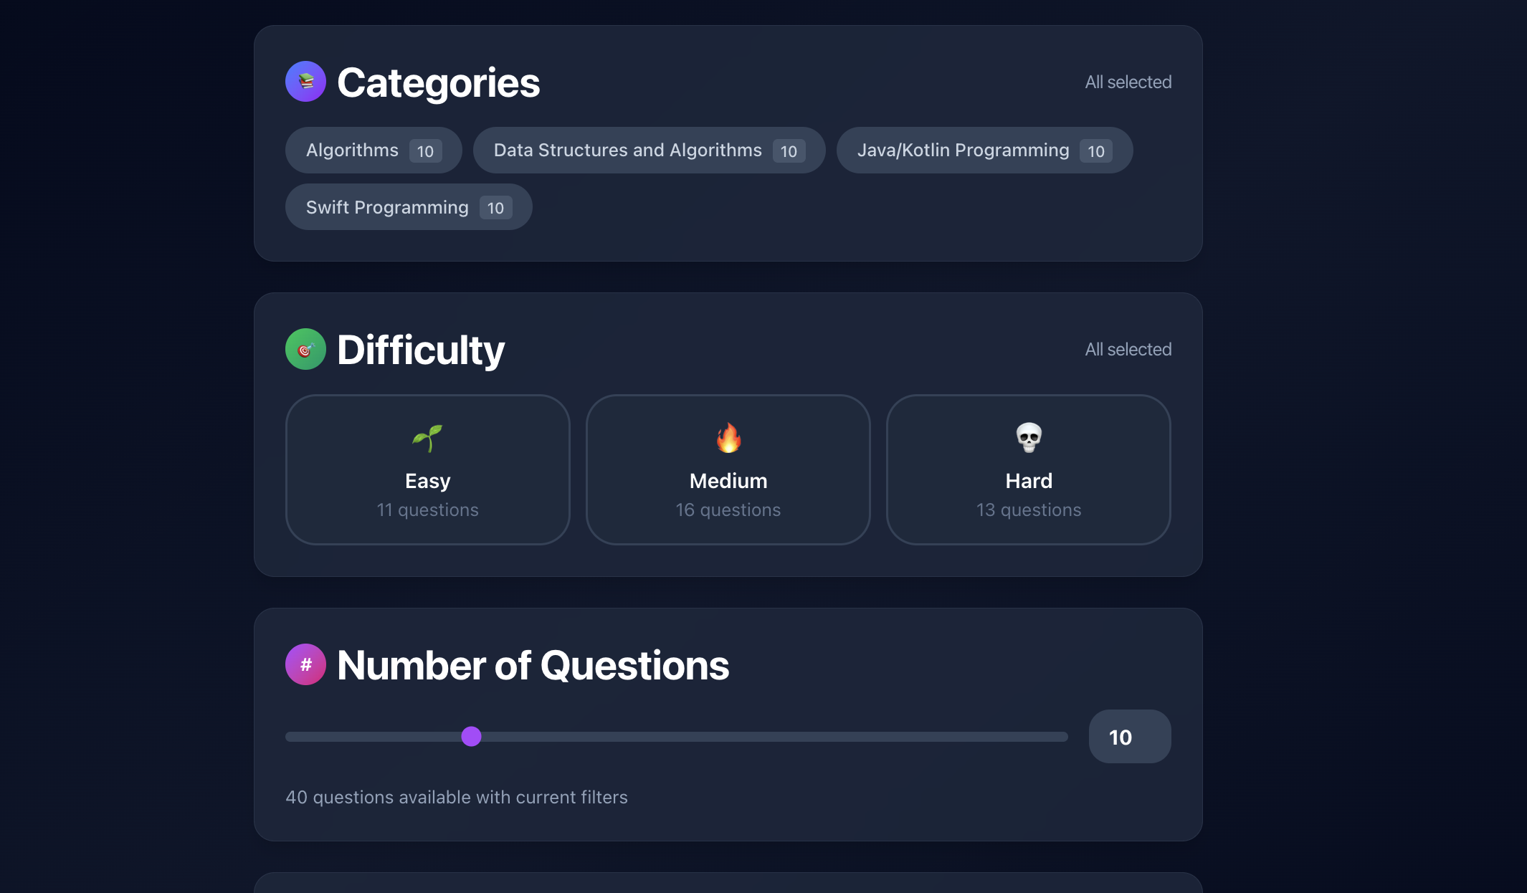This screenshot has height=893, width=1527.
Task: Click the fire icon on the Medium card
Action: pyautogui.click(x=728, y=439)
